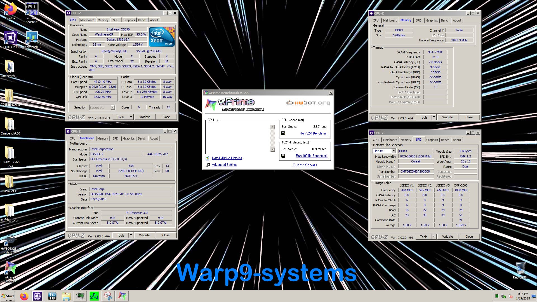Click Windows Explorer folder taskbar icon

click(66, 296)
